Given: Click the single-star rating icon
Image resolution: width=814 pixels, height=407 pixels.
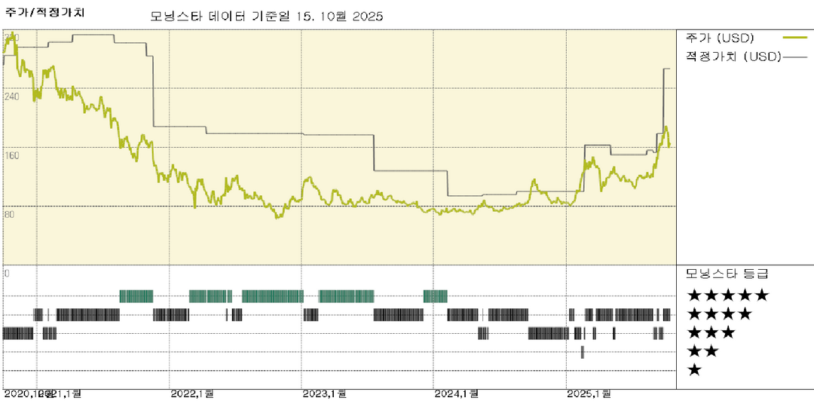Looking at the screenshot, I should (x=694, y=370).
